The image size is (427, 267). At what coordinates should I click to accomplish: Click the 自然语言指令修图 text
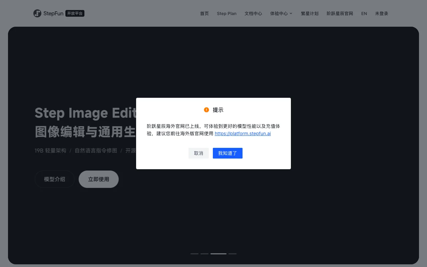pyautogui.click(x=96, y=151)
